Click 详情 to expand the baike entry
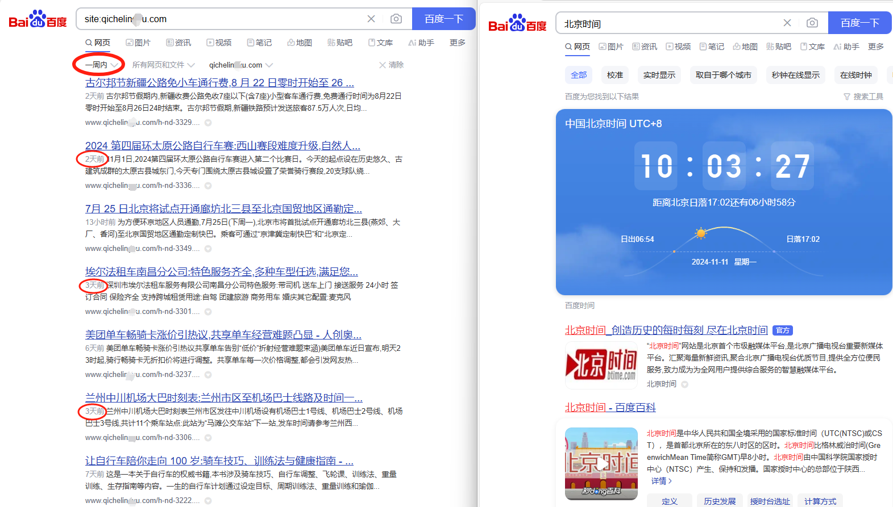 [x=662, y=481]
